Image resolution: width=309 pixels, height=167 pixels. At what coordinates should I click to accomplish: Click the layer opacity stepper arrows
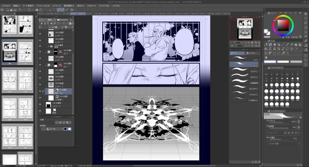(x=73, y=20)
